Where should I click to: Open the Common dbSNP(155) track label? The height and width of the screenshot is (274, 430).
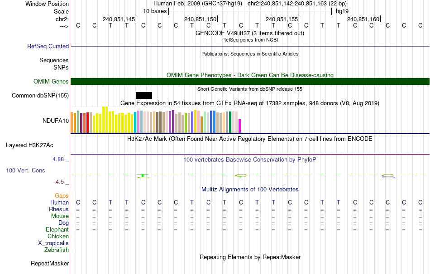point(40,95)
